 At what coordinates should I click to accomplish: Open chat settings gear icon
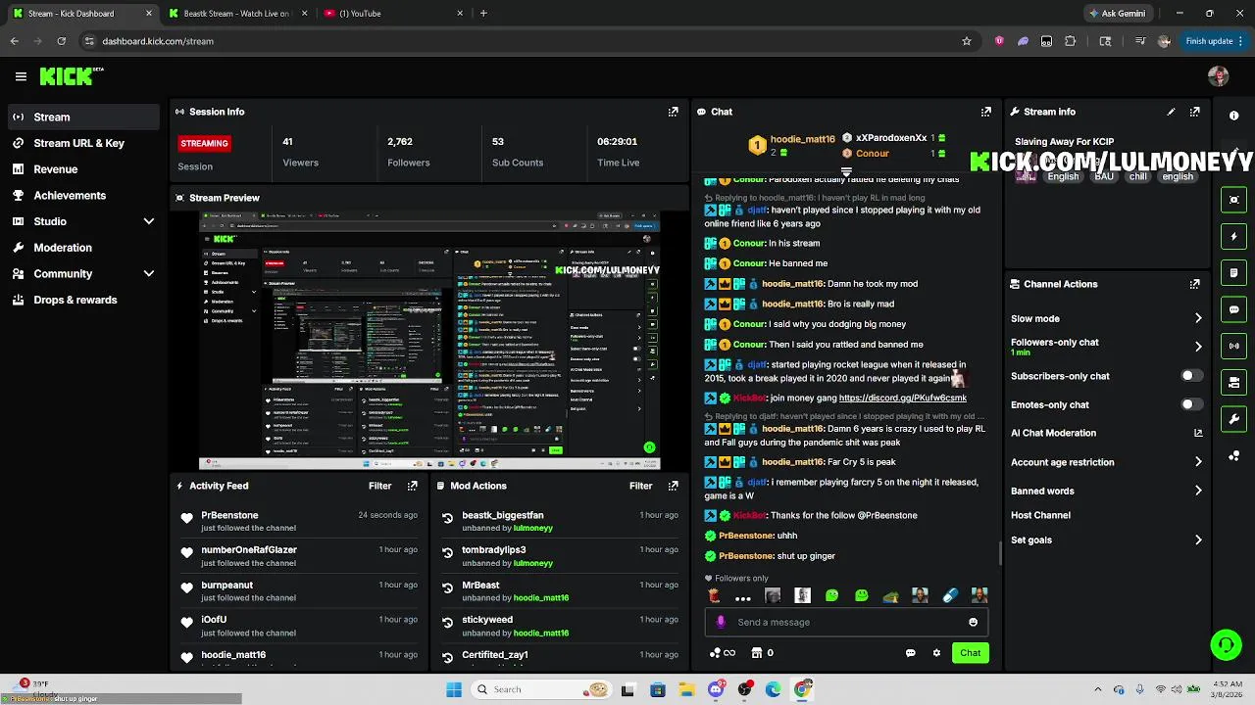tap(936, 653)
